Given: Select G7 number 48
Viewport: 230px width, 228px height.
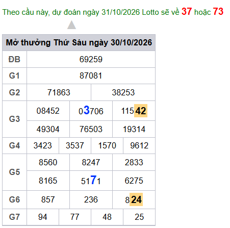Looking at the screenshot, I should [x=107, y=217].
